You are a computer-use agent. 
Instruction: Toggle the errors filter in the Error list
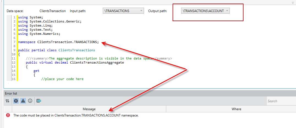(x=16, y=101)
